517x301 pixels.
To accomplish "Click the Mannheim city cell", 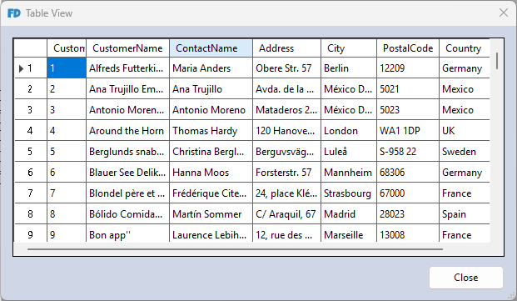I will [x=349, y=173].
